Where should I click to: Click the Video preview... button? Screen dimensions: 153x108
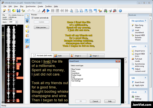42,27
